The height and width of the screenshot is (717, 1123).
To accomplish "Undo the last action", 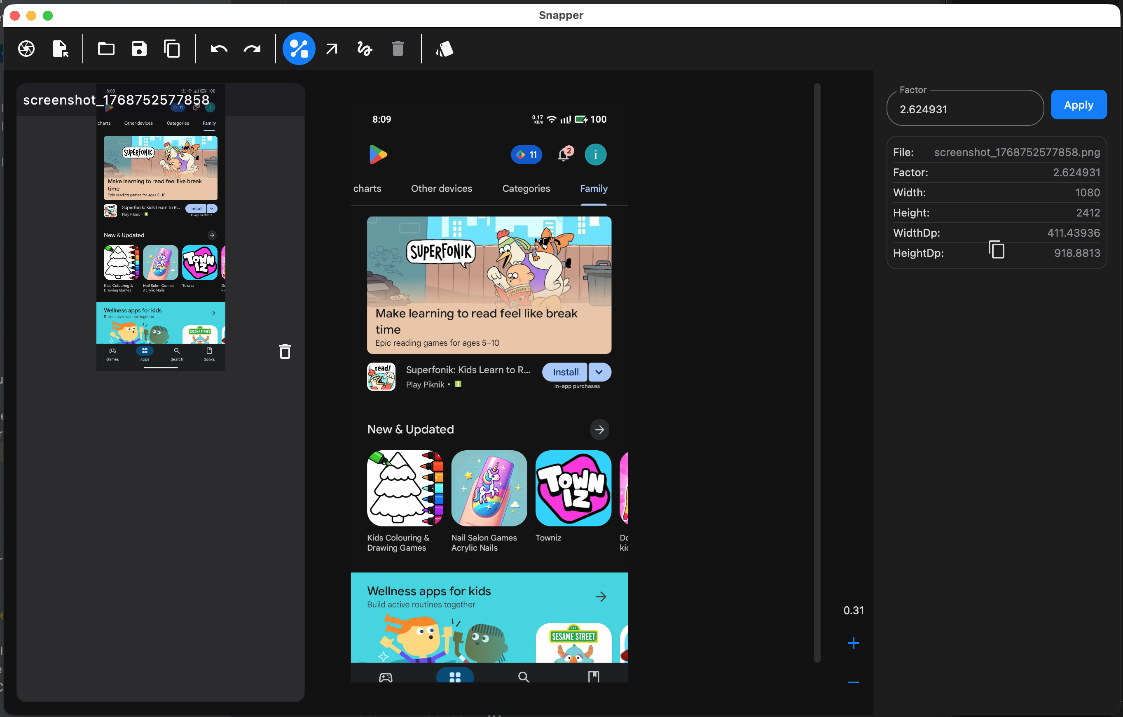I will 219,49.
